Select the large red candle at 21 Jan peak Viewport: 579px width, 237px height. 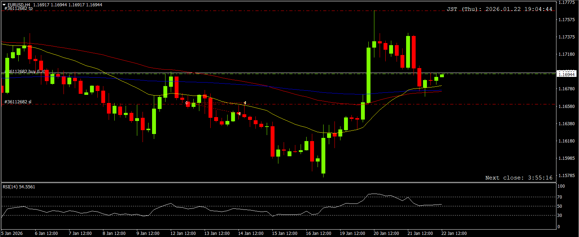click(414, 52)
